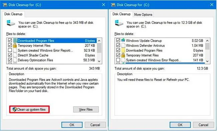This screenshot has height=131, width=217.
Task: Click the 58.3 MB size value
Action: [89, 60]
